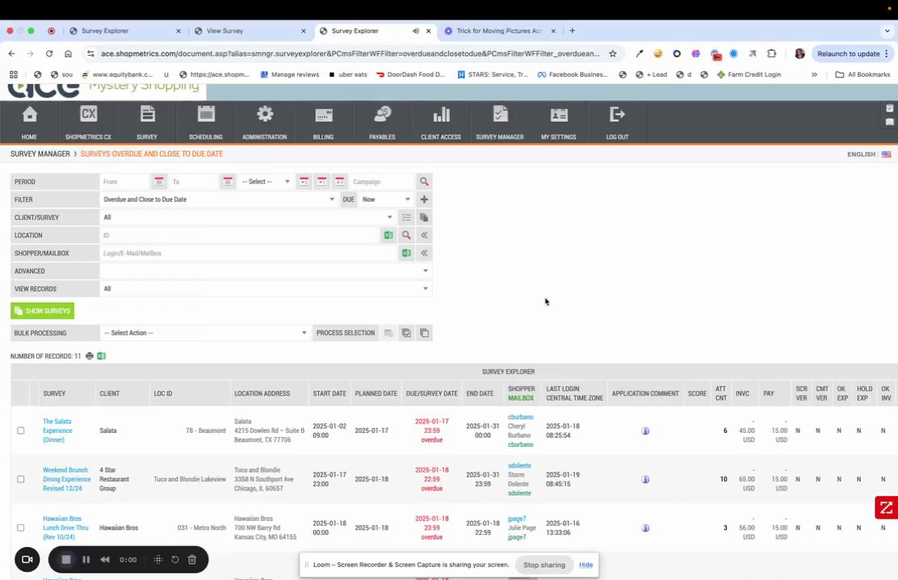
Task: Click the Show Surveys button
Action: (x=42, y=311)
